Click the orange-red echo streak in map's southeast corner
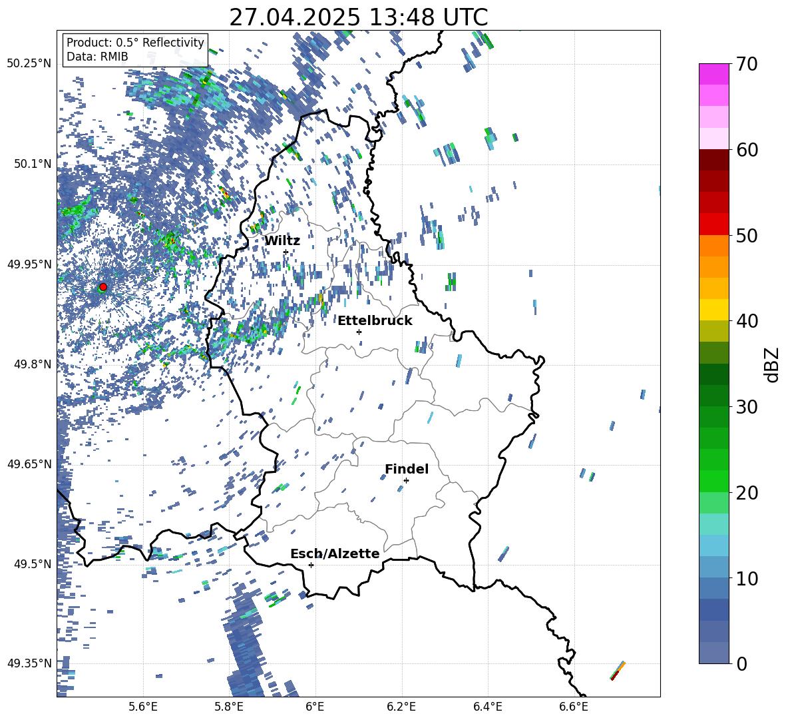The width and height of the screenshot is (788, 720). click(x=618, y=671)
